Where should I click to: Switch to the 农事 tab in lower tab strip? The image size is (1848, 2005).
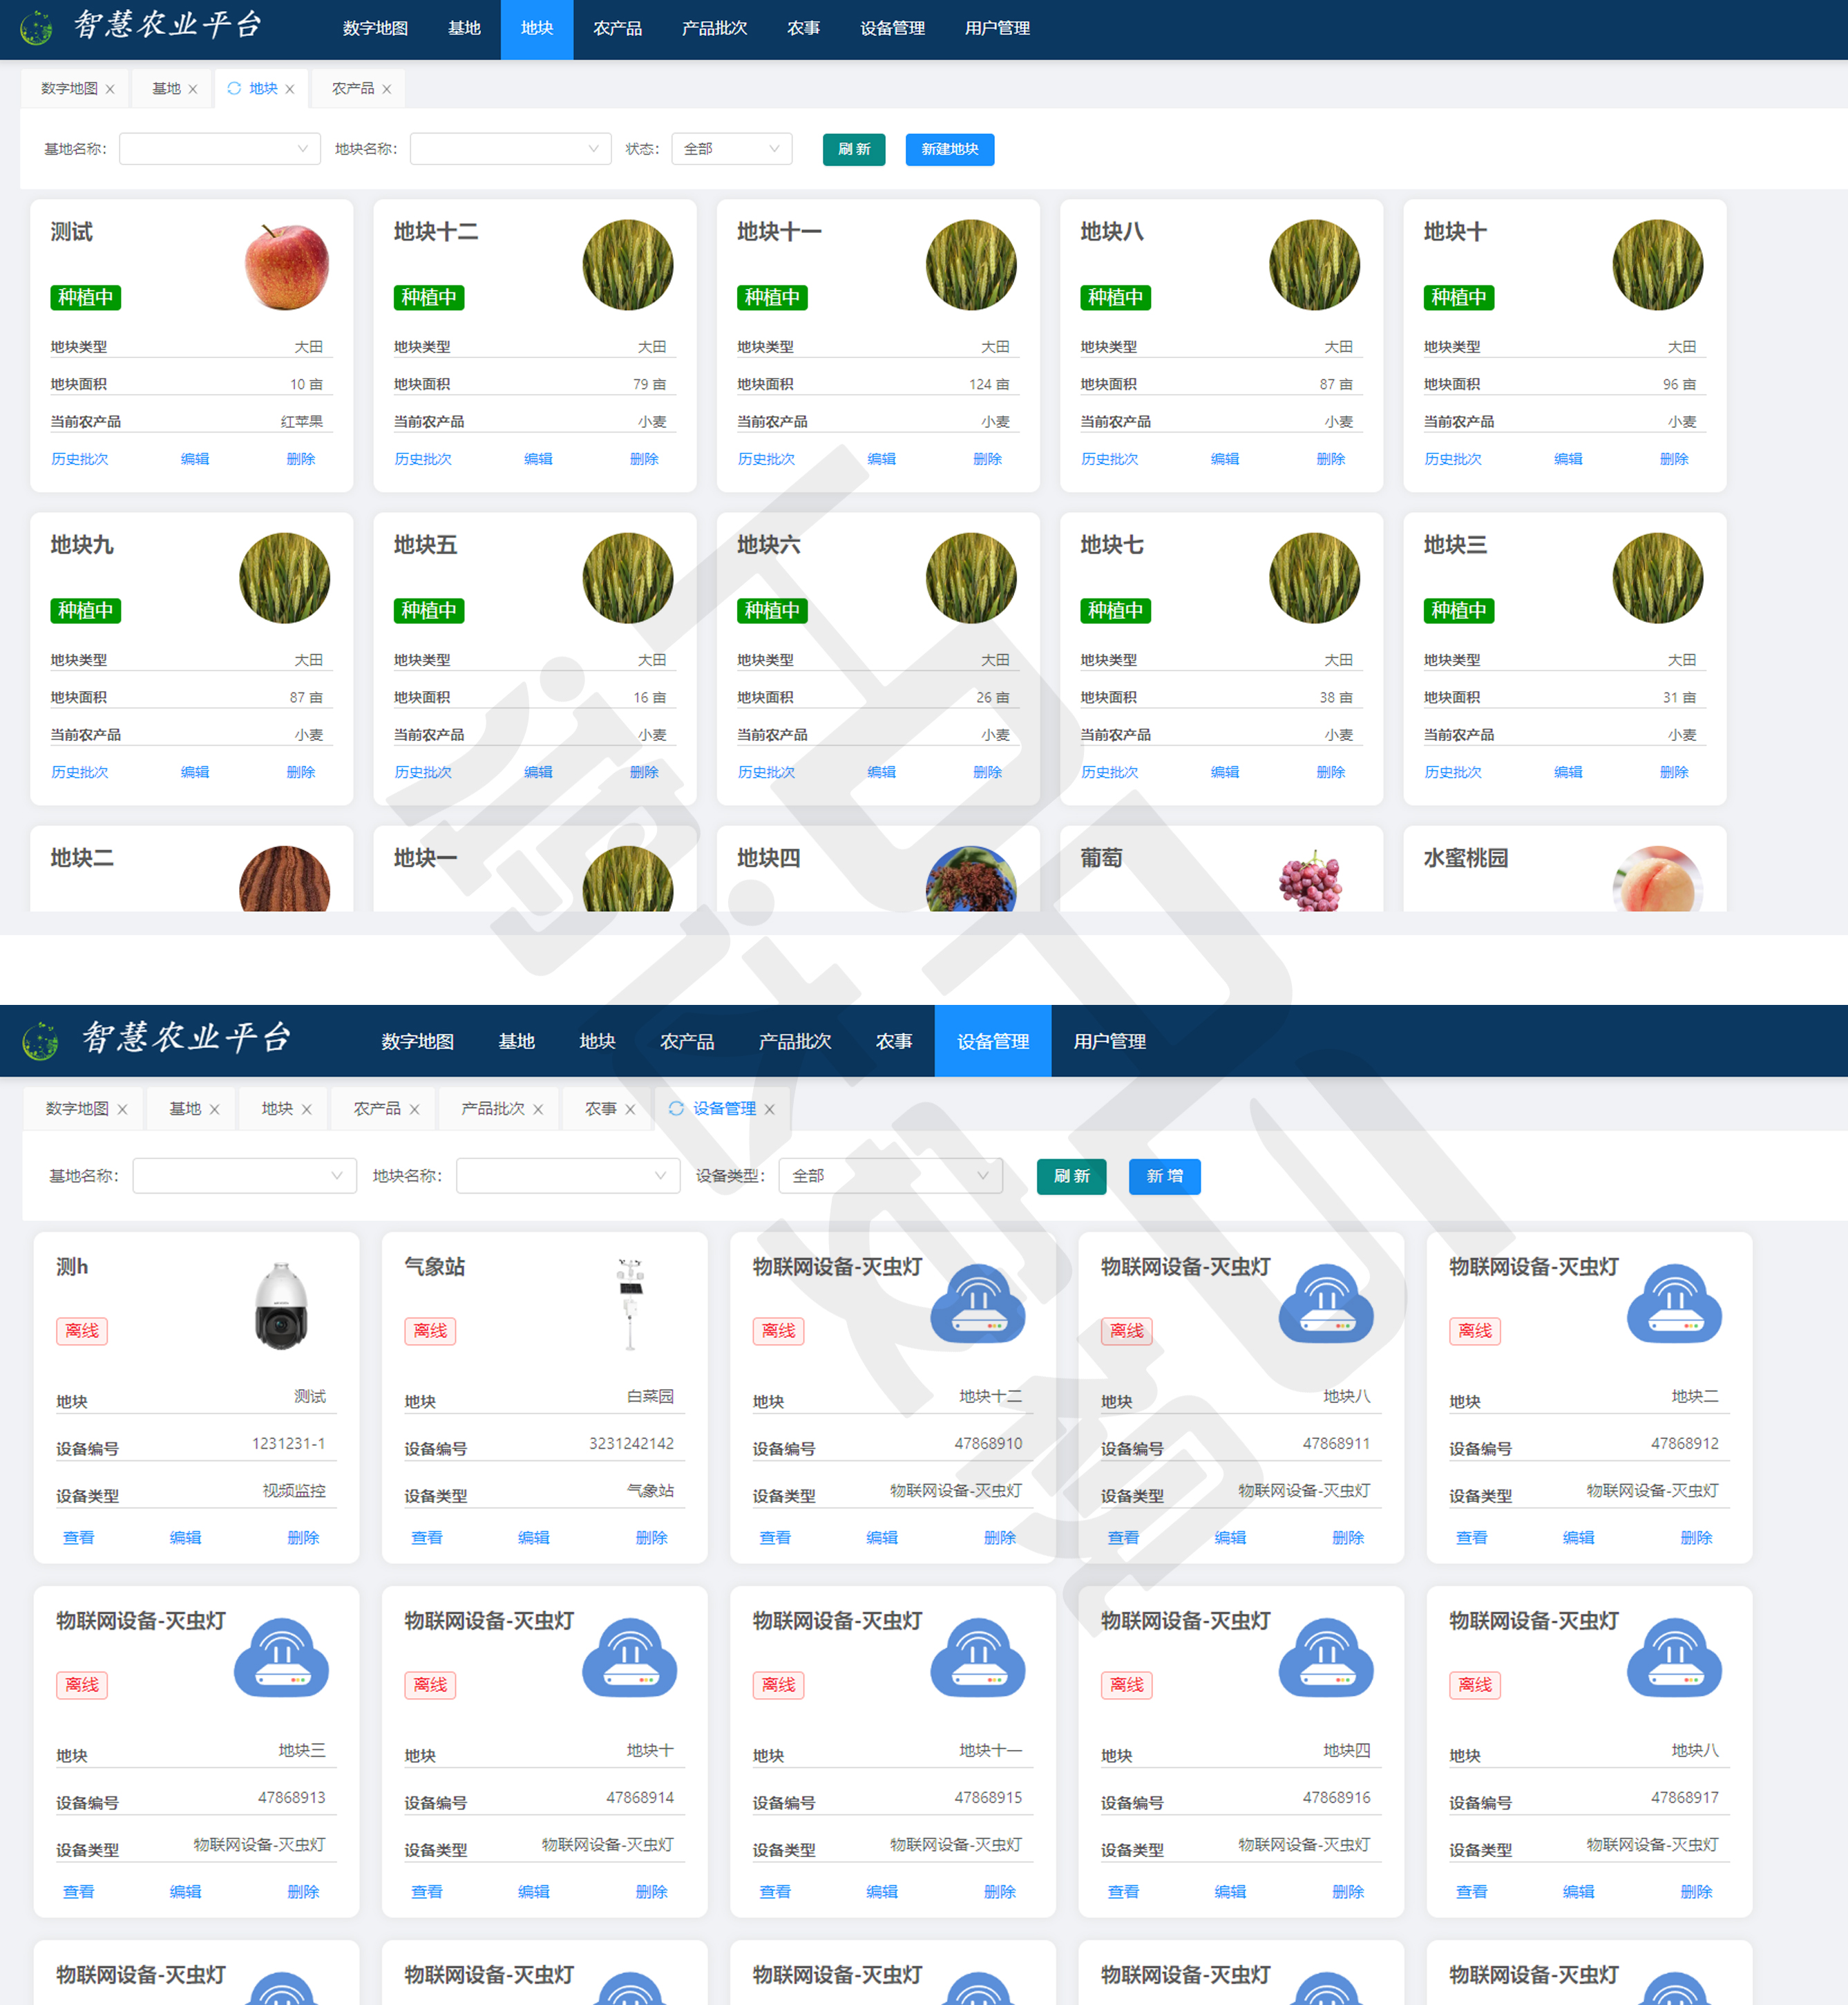click(x=600, y=1109)
